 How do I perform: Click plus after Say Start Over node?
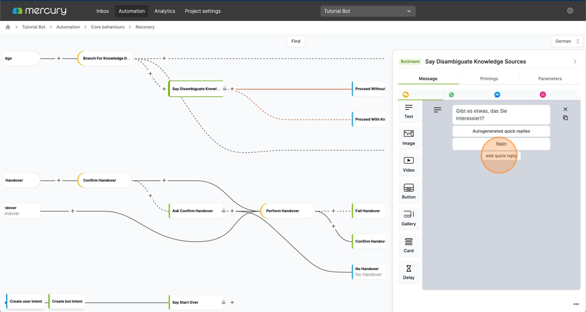tap(232, 302)
